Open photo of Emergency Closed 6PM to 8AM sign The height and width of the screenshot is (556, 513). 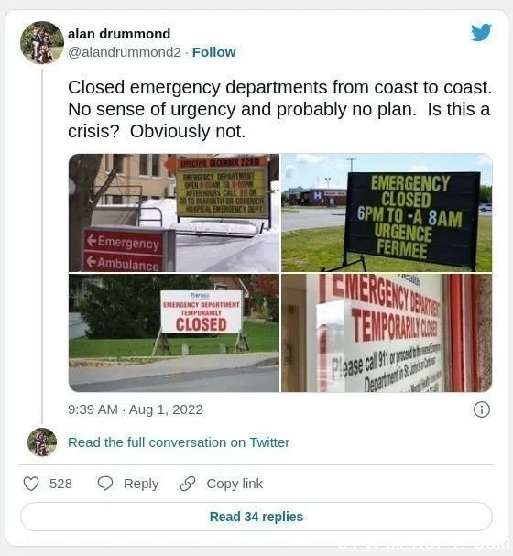387,213
